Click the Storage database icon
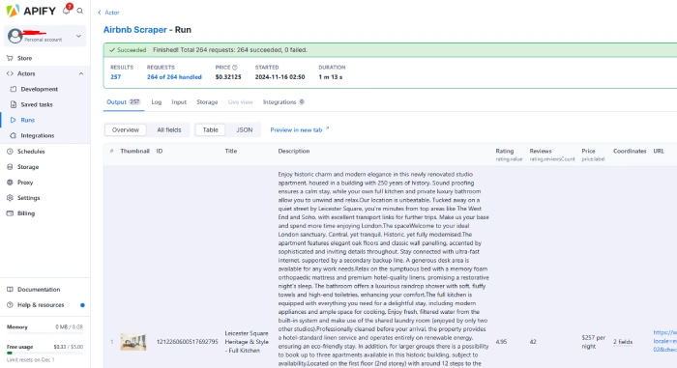This screenshot has width=677, height=368. coord(10,166)
